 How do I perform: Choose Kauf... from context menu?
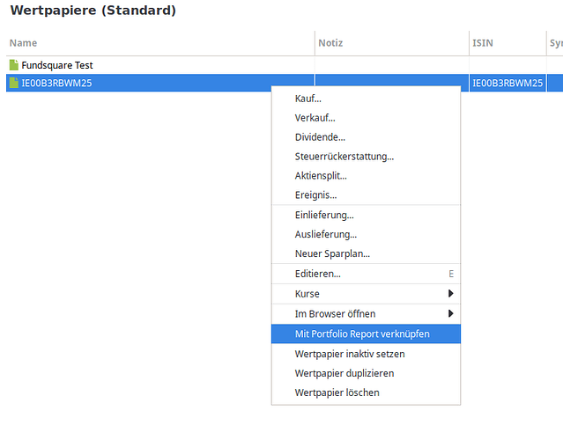308,99
